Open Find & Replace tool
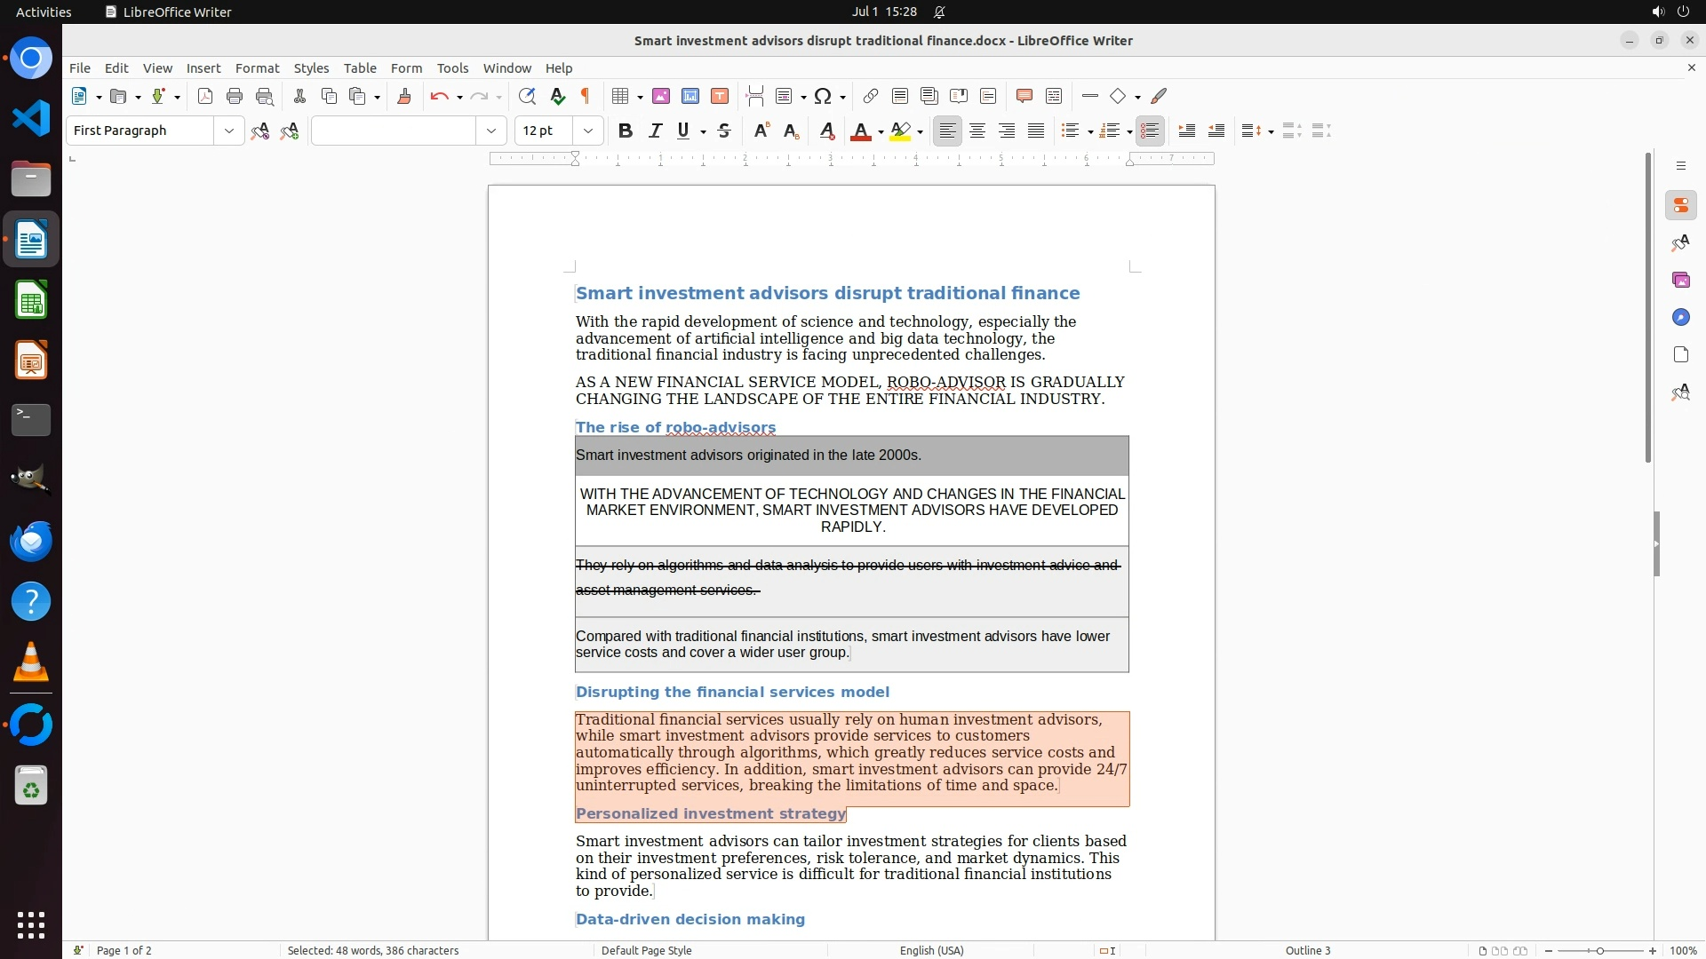The image size is (1706, 959). pos(527,96)
